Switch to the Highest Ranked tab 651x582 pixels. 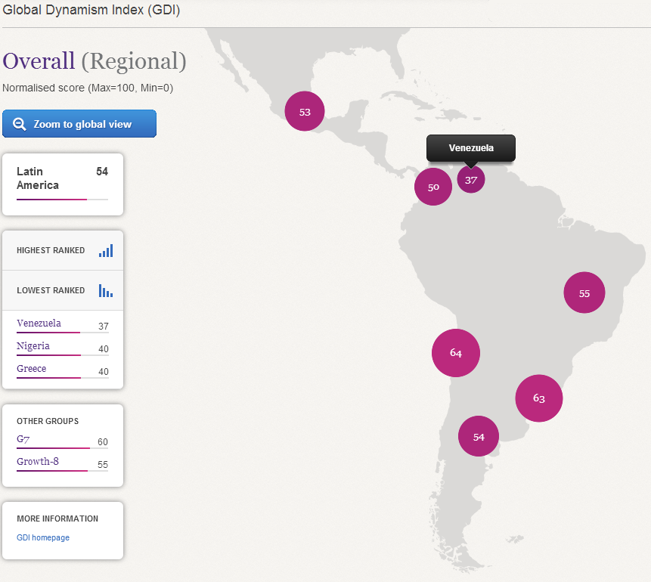(51, 250)
